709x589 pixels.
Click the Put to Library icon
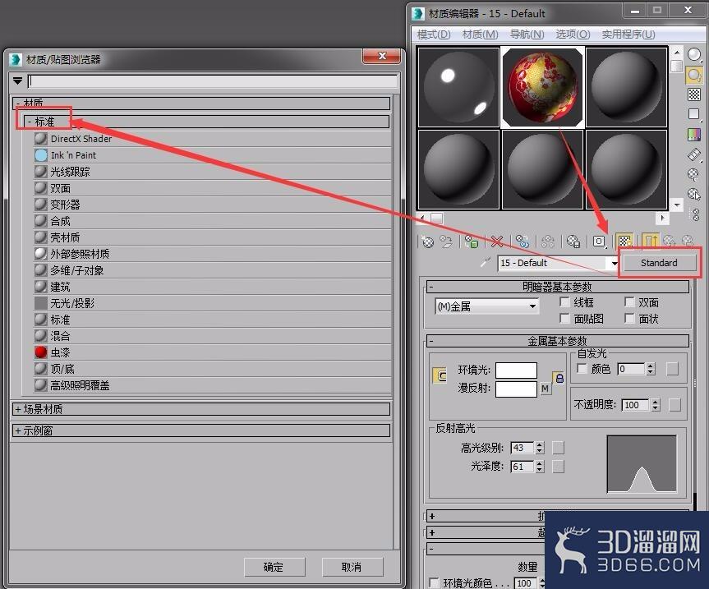573,242
